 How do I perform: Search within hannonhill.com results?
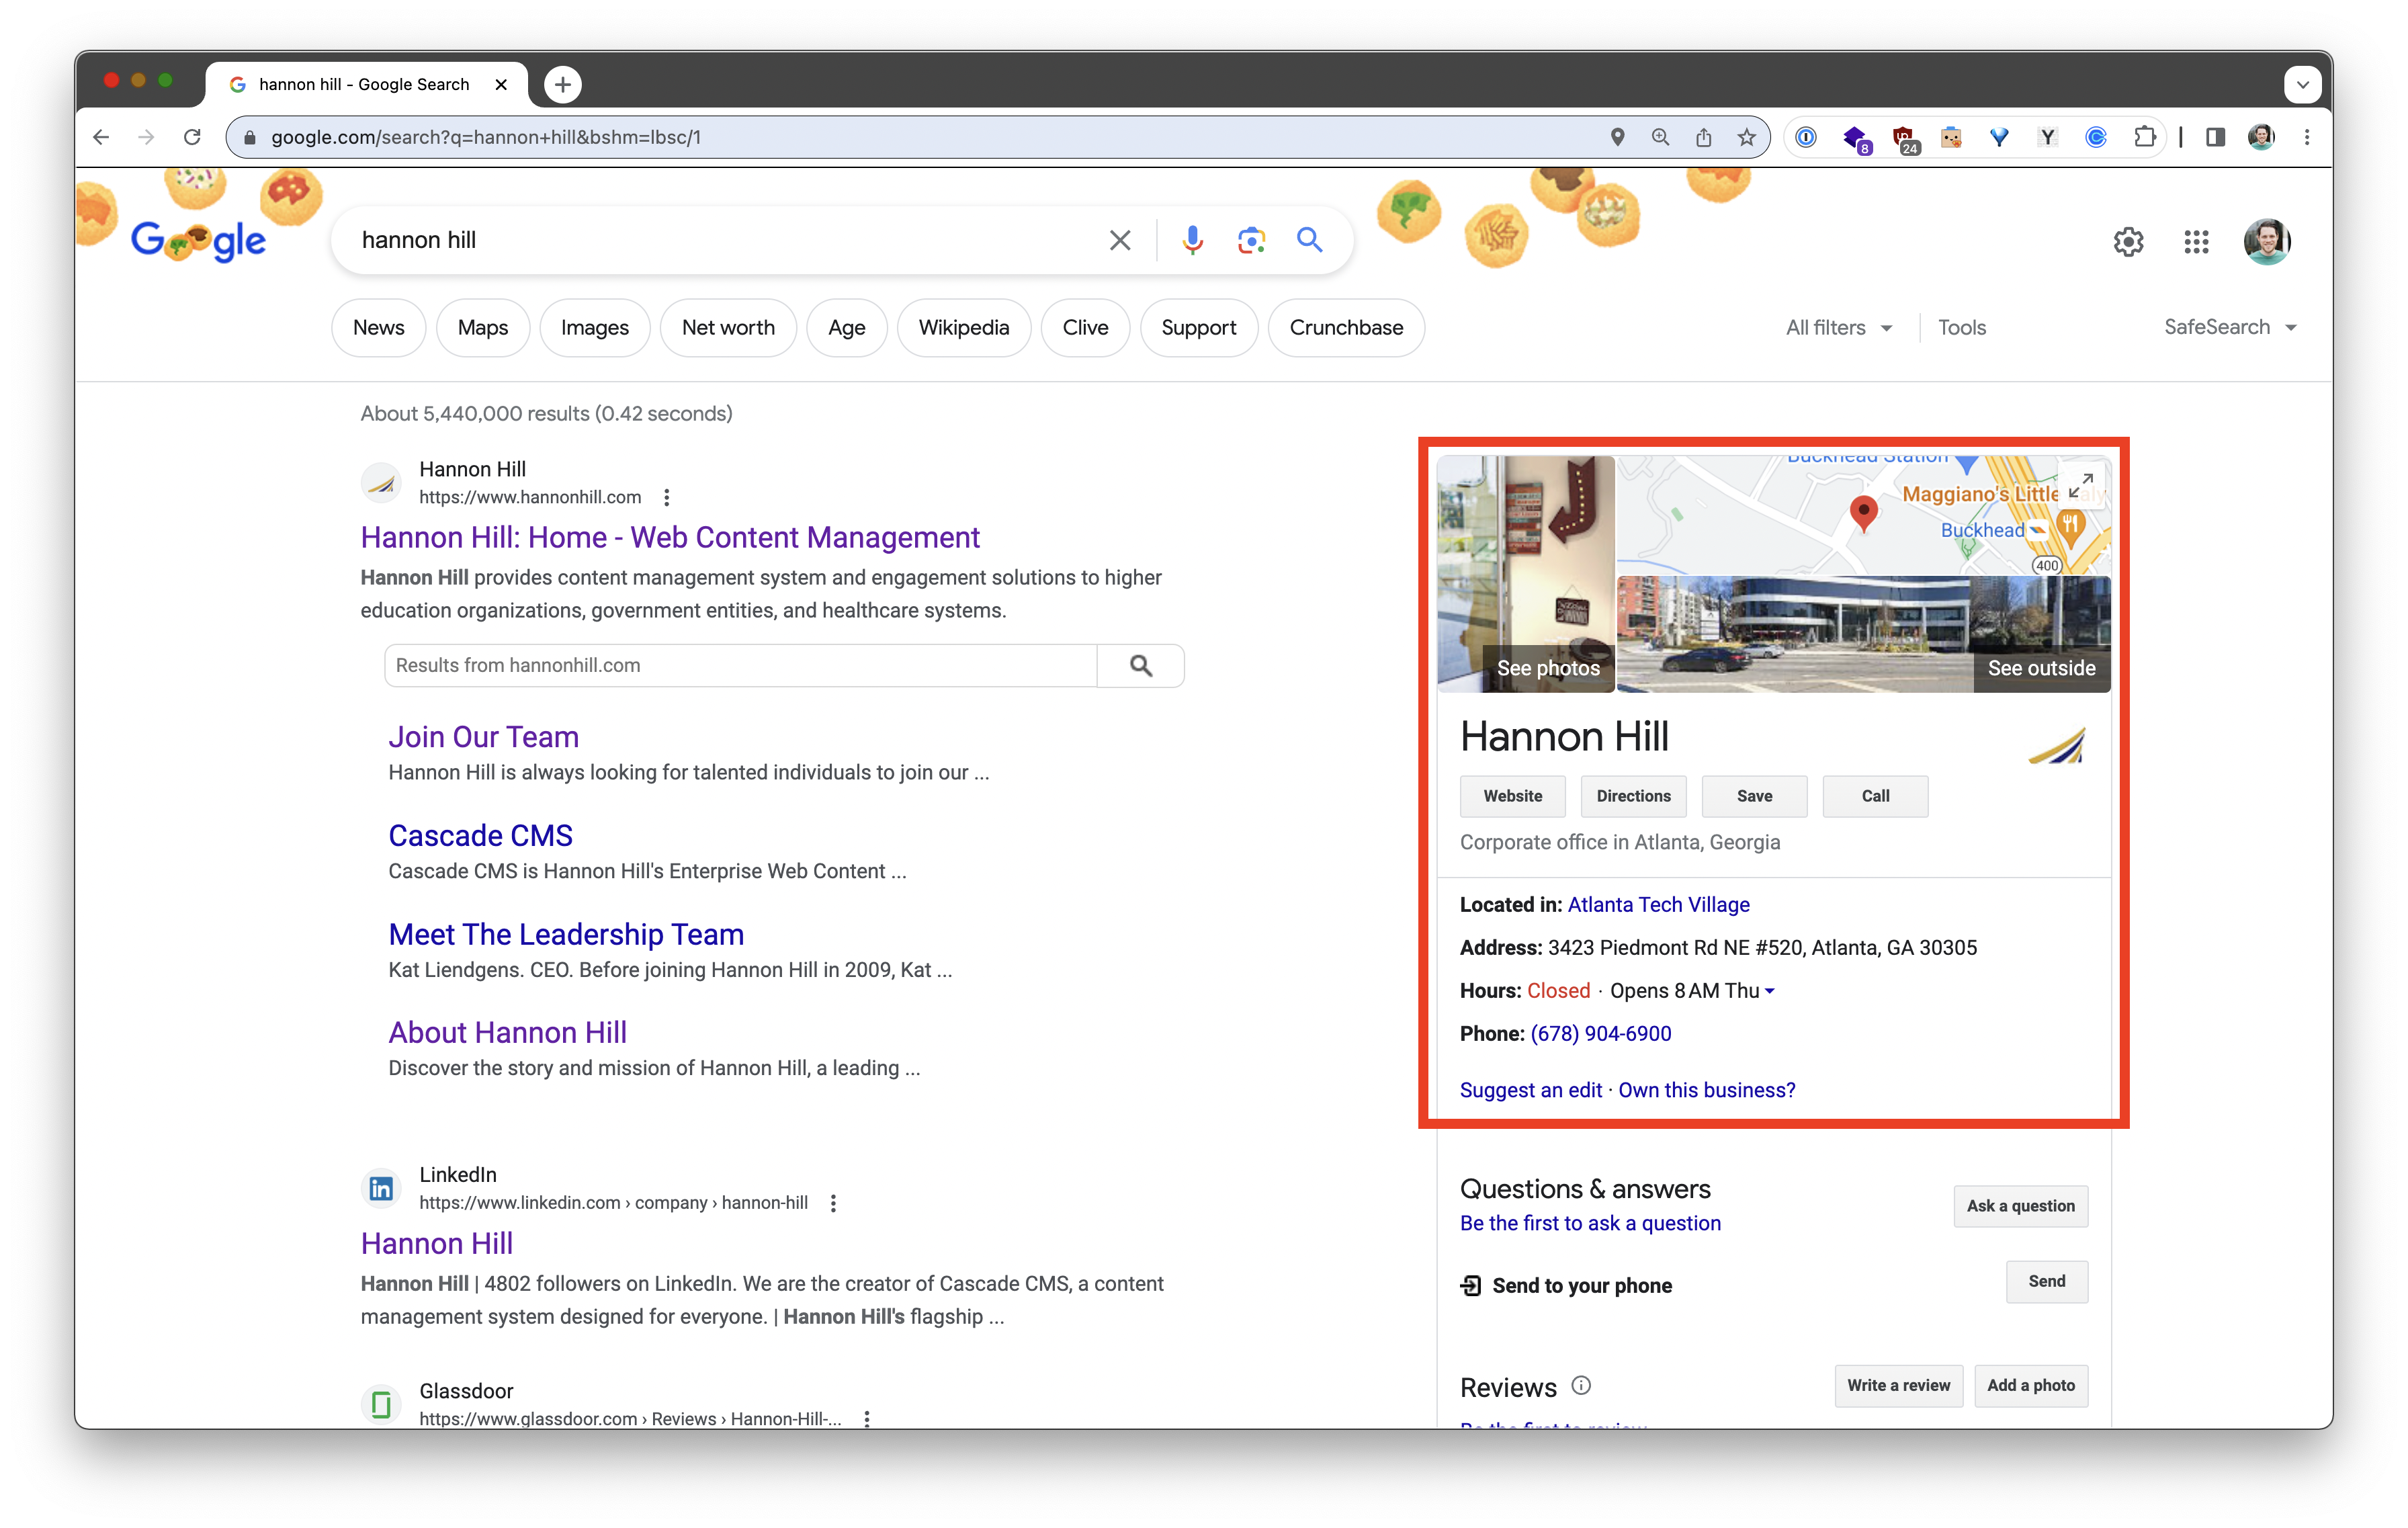[740, 665]
